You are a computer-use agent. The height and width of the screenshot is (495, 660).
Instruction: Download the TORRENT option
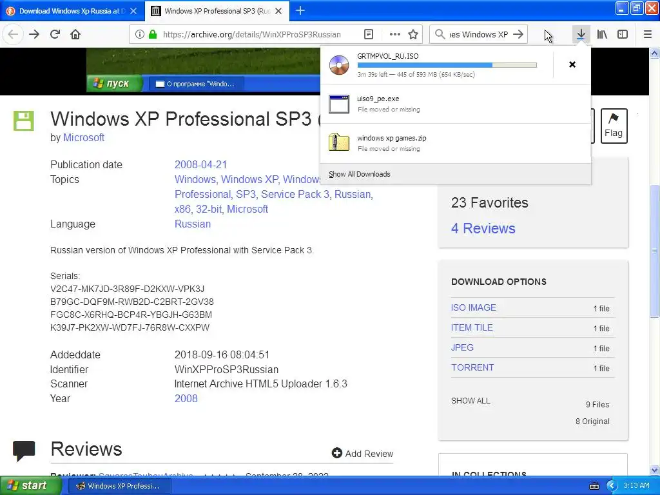point(472,367)
